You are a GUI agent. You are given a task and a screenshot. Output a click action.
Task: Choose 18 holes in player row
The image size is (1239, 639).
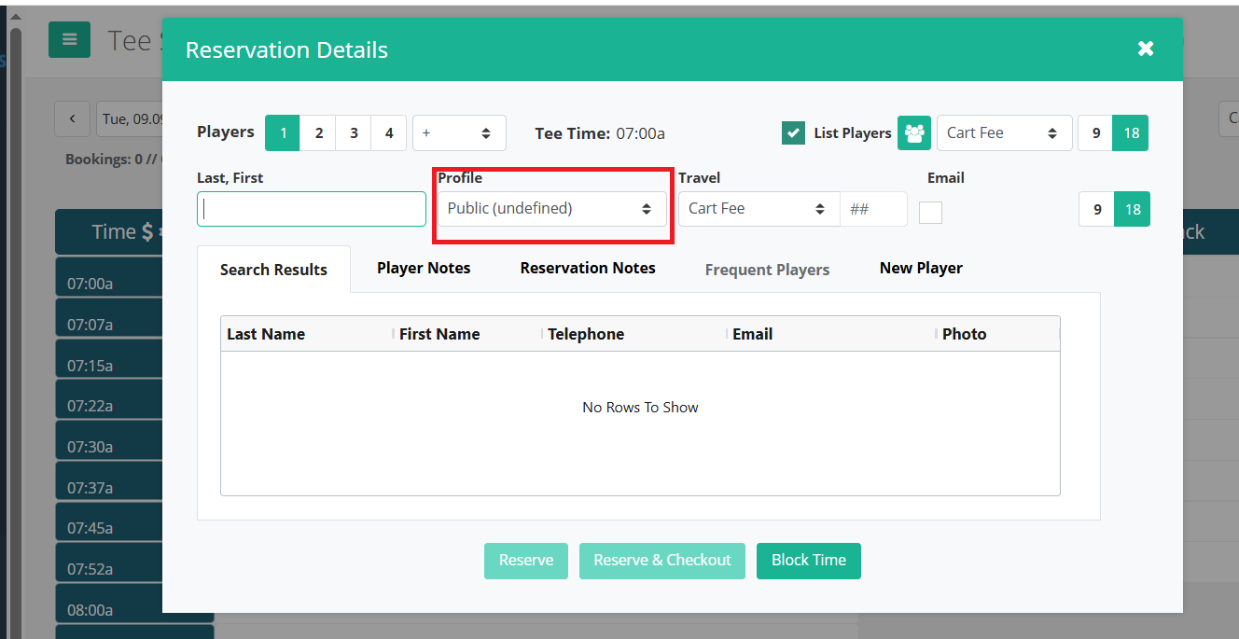point(1133,209)
